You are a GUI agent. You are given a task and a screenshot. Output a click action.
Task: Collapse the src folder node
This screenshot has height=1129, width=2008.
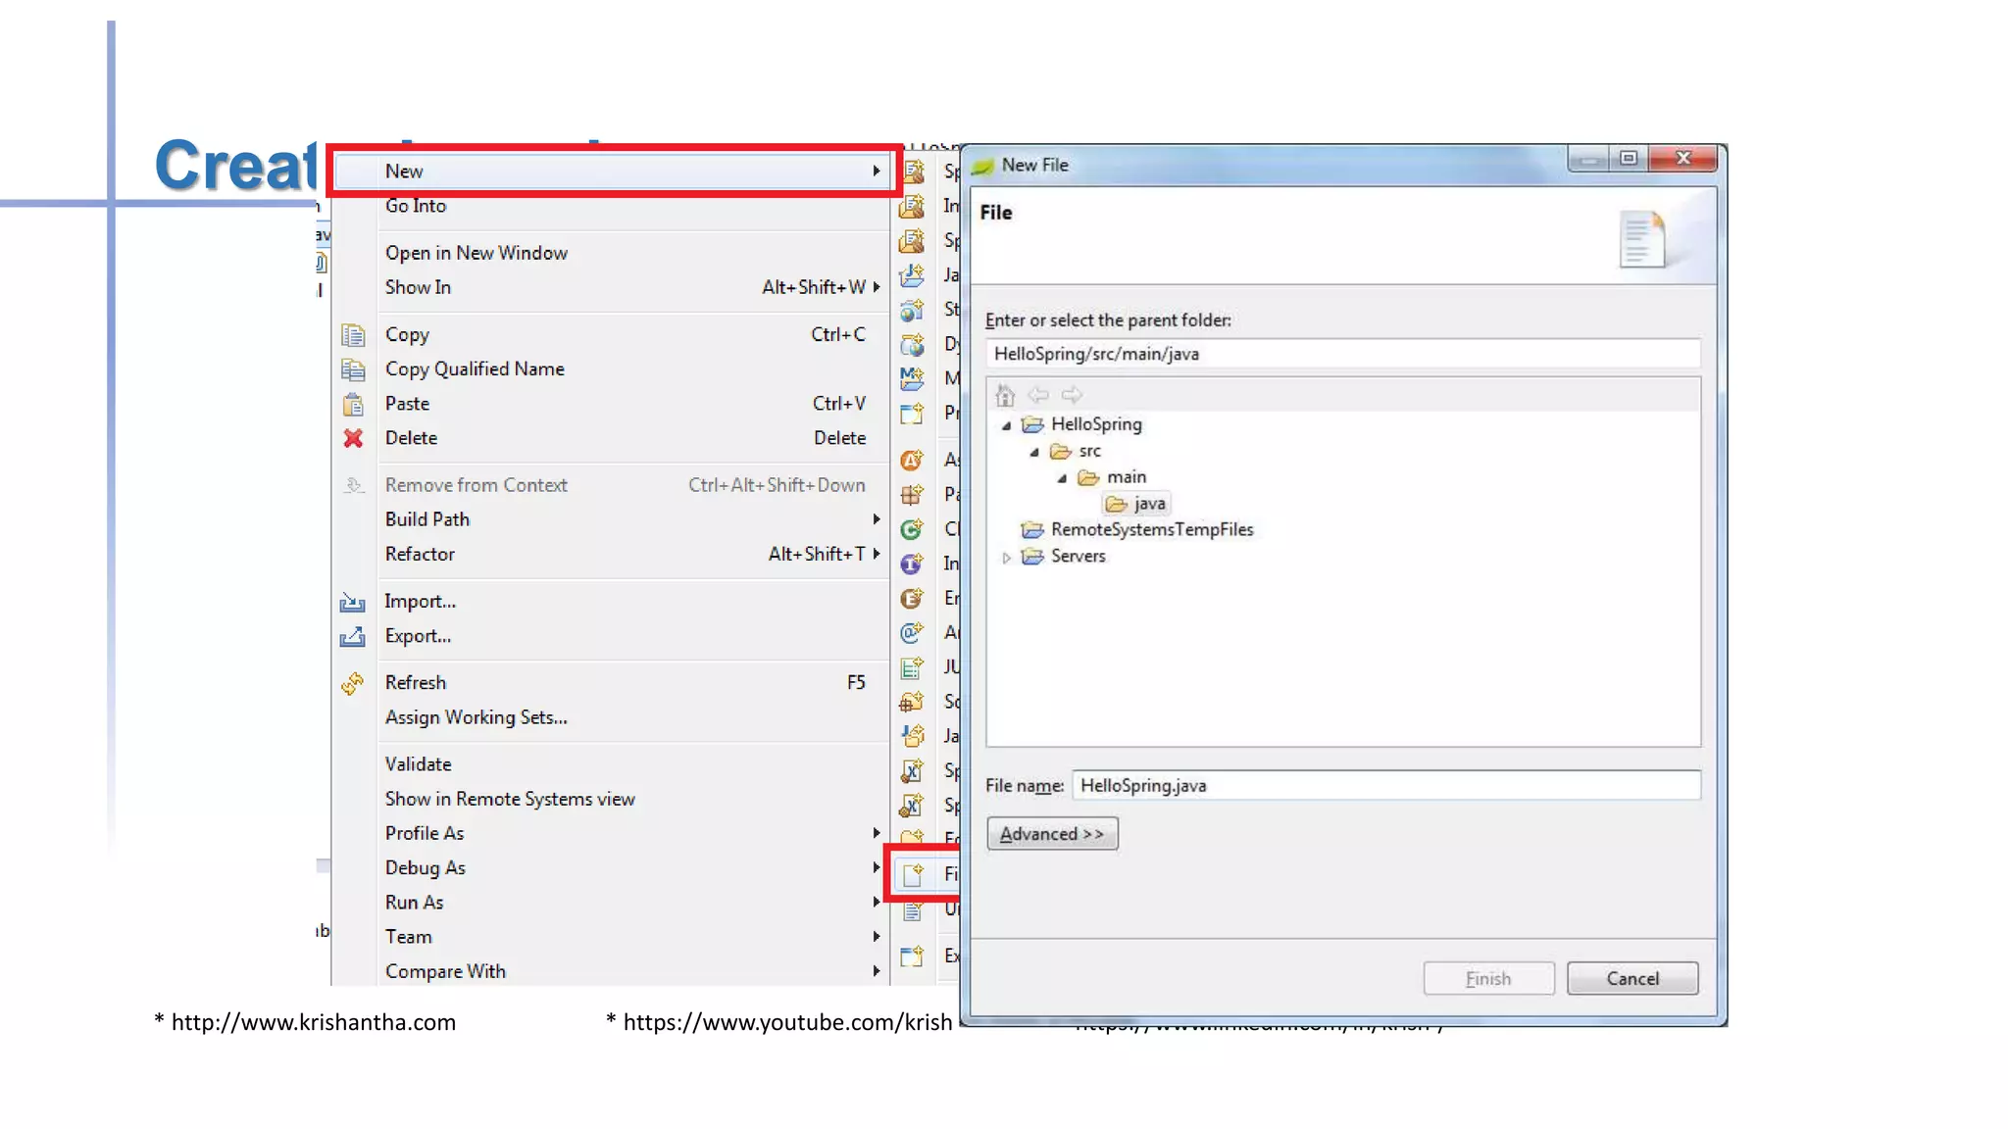coord(1034,452)
